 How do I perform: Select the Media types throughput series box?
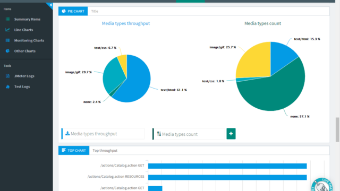(103, 134)
